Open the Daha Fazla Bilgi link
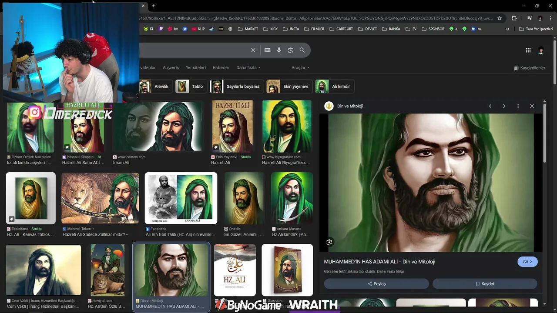The width and height of the screenshot is (557, 313). tap(390, 272)
